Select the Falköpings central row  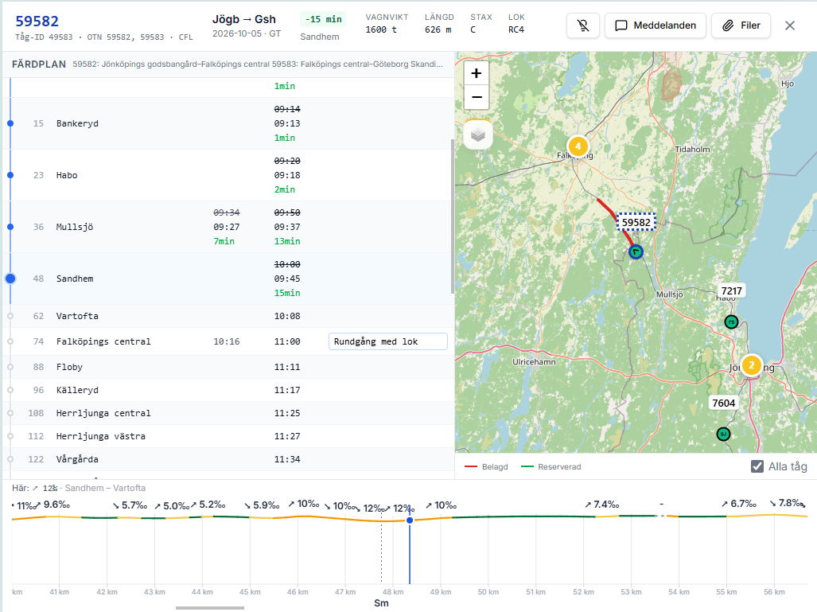(228, 341)
